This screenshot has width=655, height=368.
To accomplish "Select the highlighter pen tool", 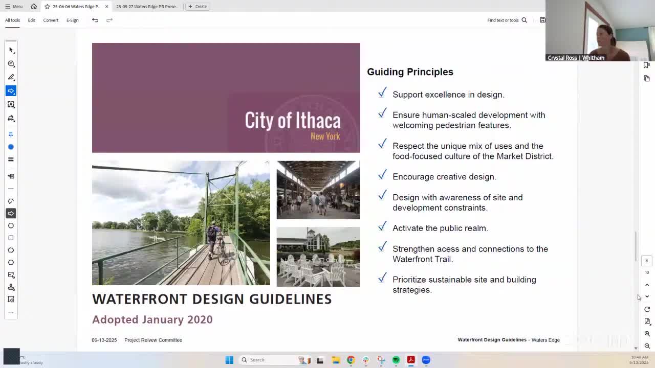I will click(x=11, y=77).
